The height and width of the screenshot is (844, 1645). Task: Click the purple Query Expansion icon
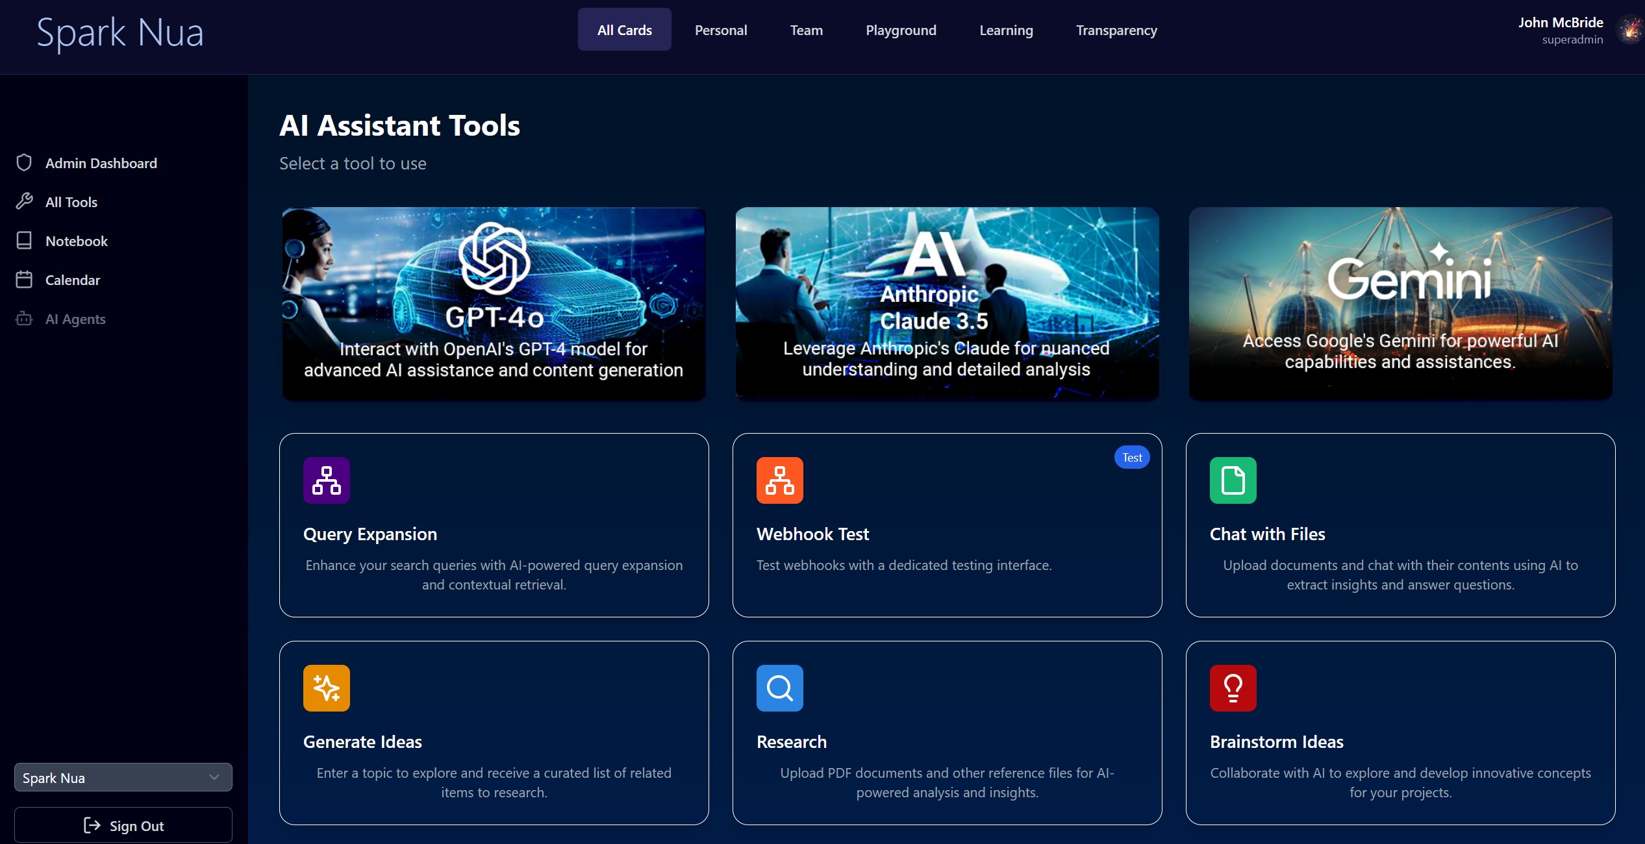(x=327, y=480)
